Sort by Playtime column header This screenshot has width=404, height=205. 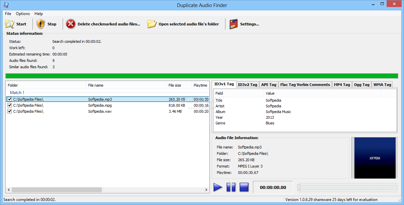[200, 85]
